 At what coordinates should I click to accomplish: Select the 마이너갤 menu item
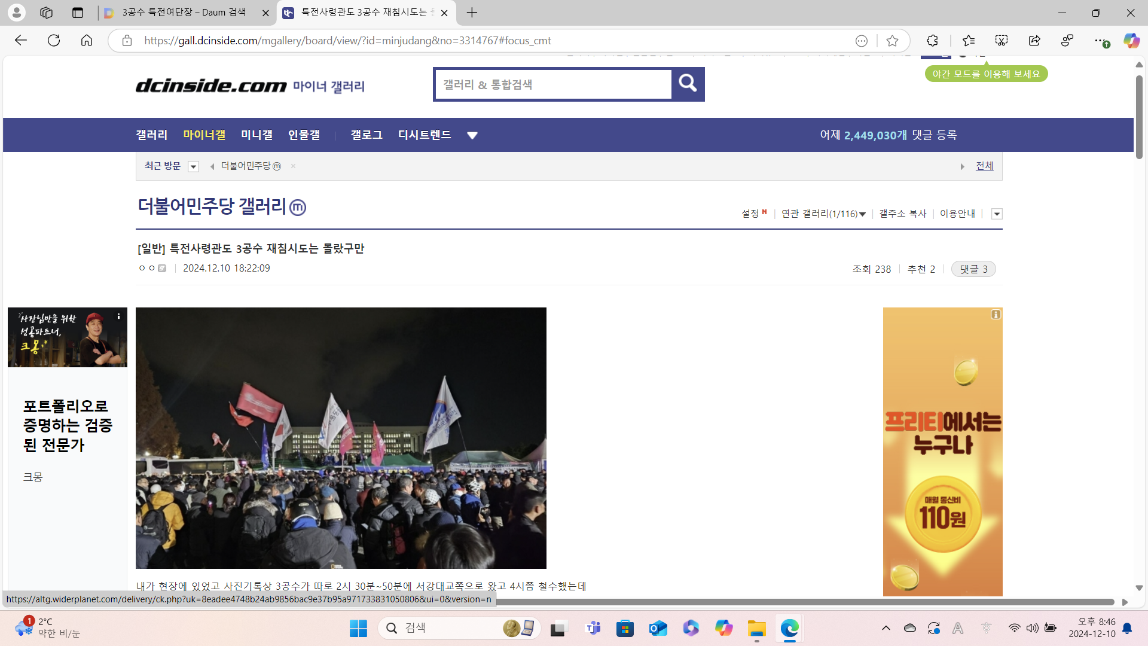tap(204, 135)
